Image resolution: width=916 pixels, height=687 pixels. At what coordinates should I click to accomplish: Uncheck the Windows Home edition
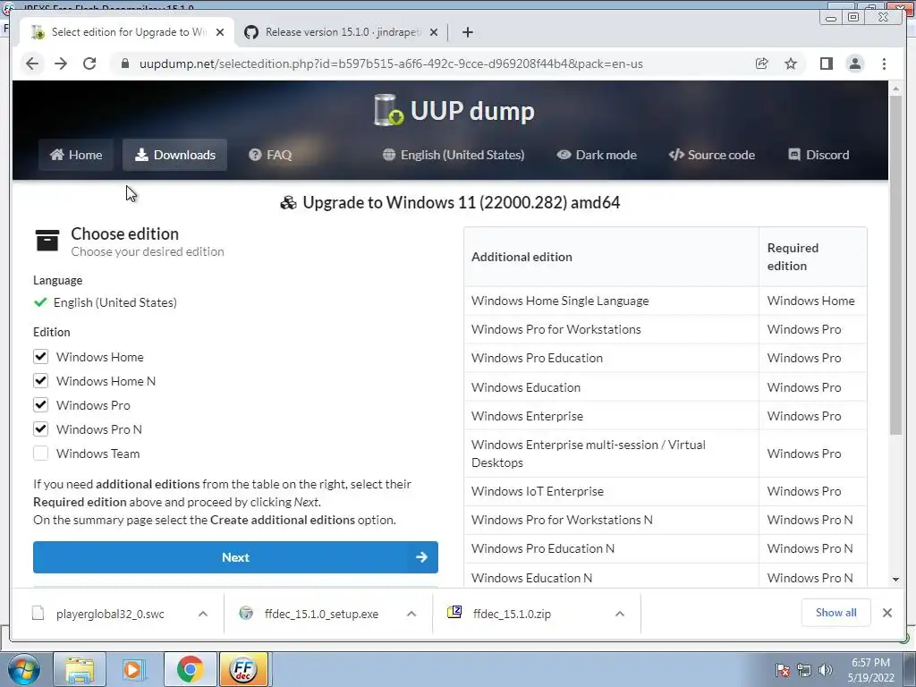pos(40,356)
